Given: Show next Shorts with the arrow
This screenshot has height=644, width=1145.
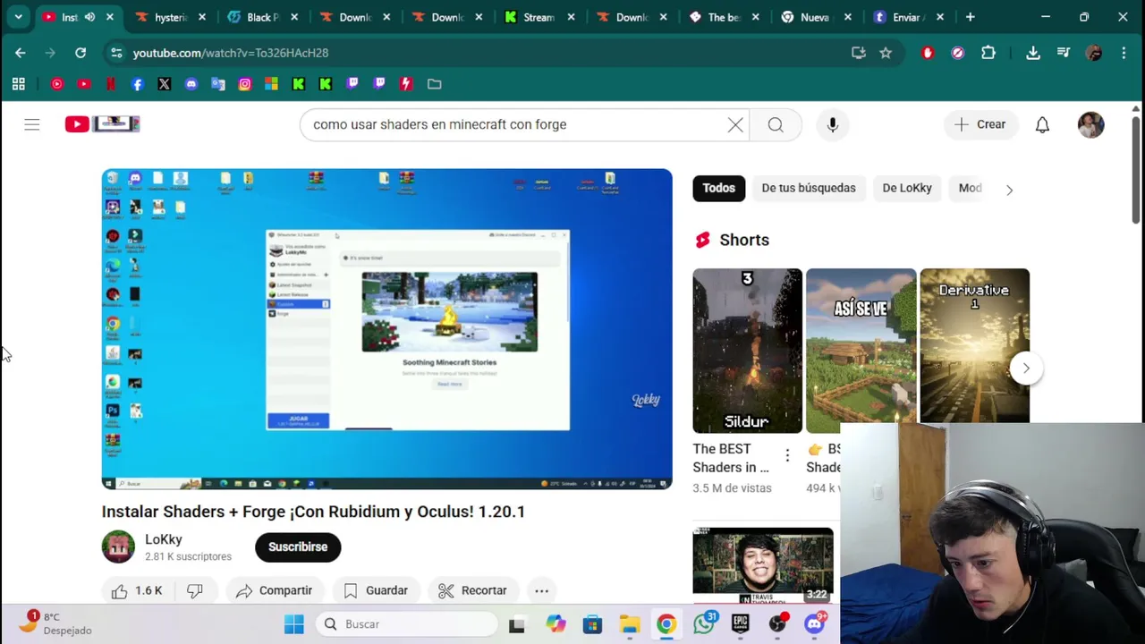Looking at the screenshot, I should (x=1026, y=368).
